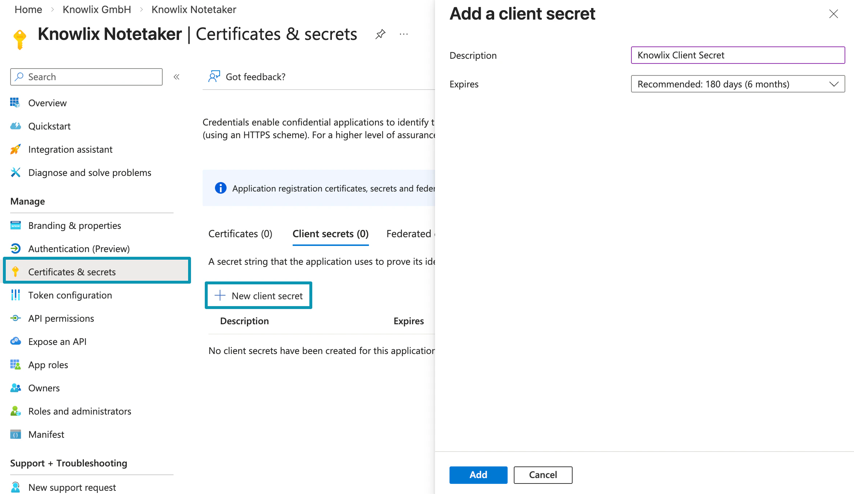Pin the Certificates & secrets page

coord(380,34)
